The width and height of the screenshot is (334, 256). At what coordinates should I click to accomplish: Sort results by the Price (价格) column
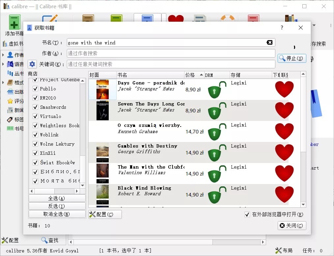point(194,75)
